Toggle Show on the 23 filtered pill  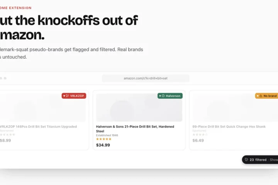click(x=274, y=160)
